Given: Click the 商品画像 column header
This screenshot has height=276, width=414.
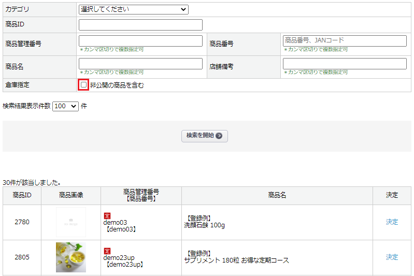Looking at the screenshot, I should tap(71, 195).
